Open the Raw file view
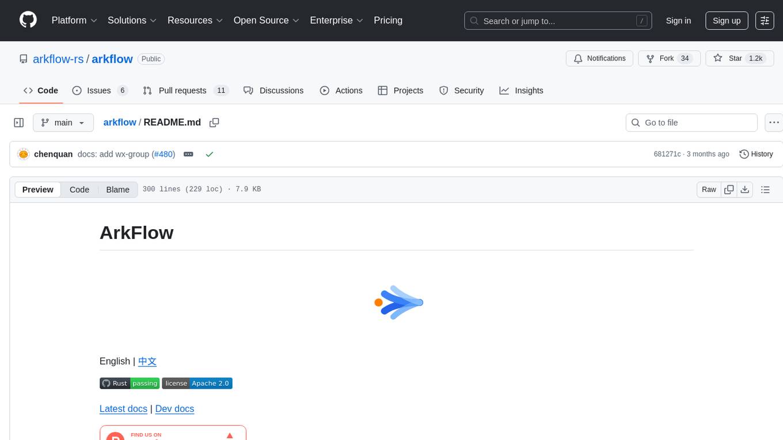Screen dimensions: 783x440 tap(709, 189)
